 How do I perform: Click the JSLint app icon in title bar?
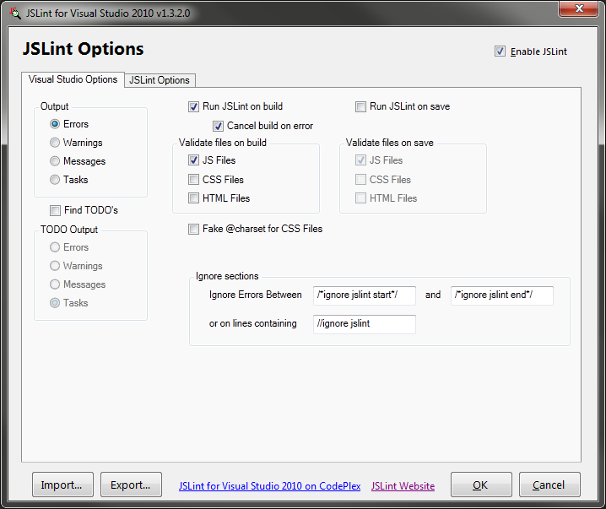pyautogui.click(x=14, y=12)
